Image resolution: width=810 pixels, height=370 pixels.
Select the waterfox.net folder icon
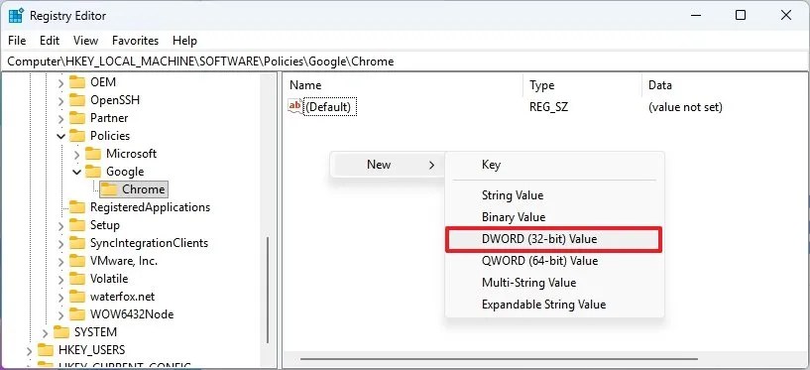click(77, 297)
